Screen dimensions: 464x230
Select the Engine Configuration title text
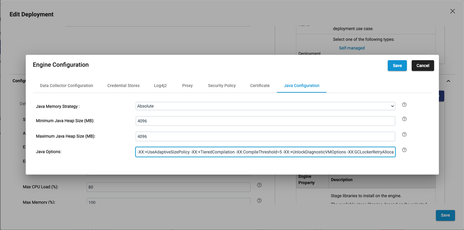coord(61,65)
